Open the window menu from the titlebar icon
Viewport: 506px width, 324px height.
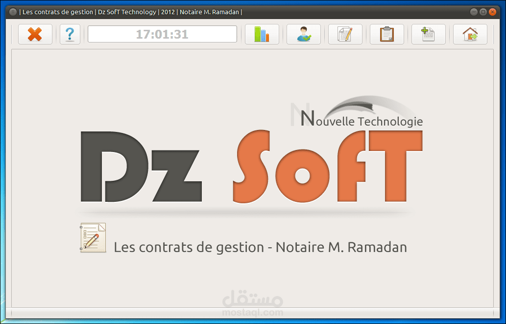(12, 12)
